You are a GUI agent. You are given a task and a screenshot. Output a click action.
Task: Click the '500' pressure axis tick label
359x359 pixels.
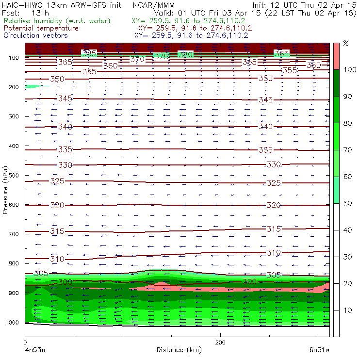click(14, 176)
